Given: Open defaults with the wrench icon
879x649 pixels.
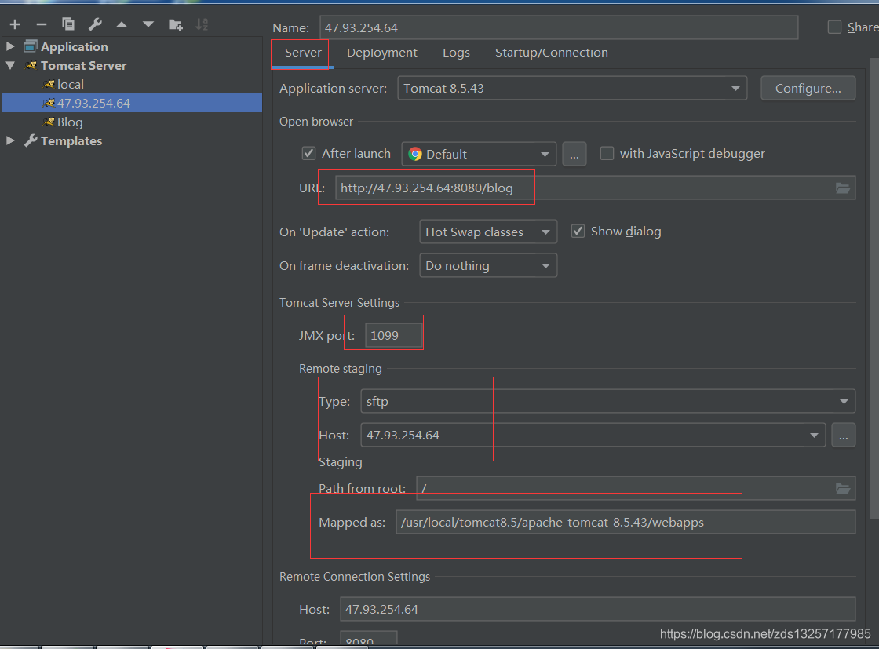Looking at the screenshot, I should tap(95, 24).
